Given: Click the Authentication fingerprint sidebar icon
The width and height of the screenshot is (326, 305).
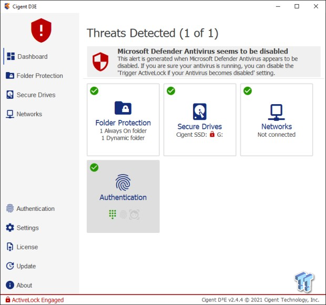Looking at the screenshot, I should pyautogui.click(x=10, y=208).
